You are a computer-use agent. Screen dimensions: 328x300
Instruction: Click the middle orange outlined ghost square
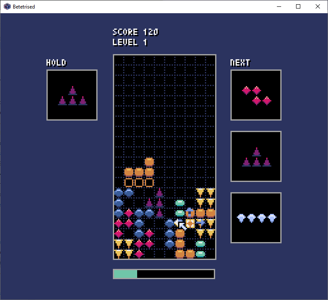(x=139, y=182)
